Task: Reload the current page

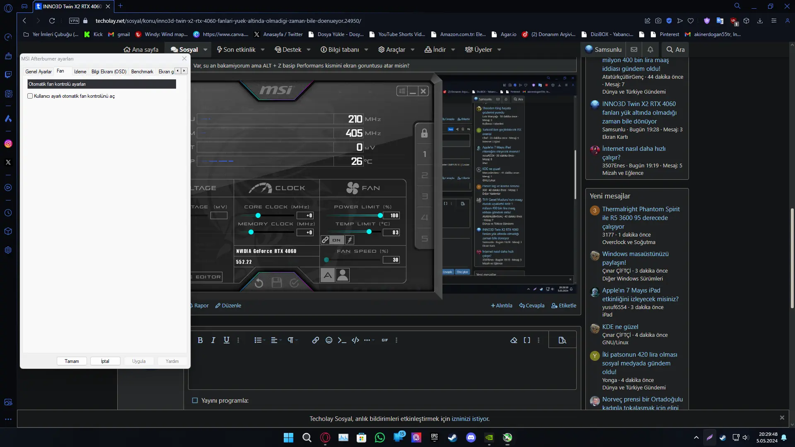Action: coord(52,21)
